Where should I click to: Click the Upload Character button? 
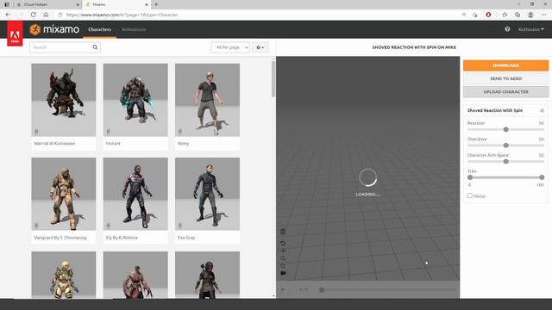pyautogui.click(x=505, y=92)
